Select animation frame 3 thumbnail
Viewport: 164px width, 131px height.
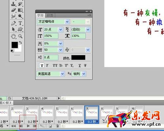[32, 113]
